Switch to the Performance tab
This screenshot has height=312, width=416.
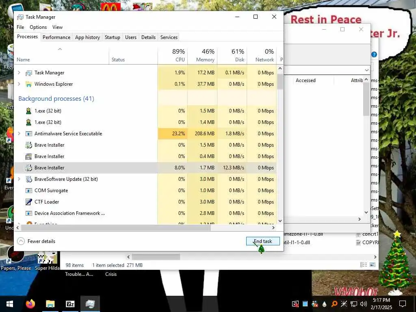(x=56, y=37)
